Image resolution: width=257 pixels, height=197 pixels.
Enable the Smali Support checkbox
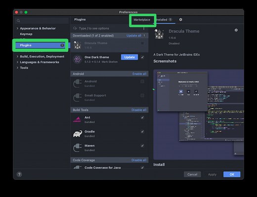pos(142,95)
